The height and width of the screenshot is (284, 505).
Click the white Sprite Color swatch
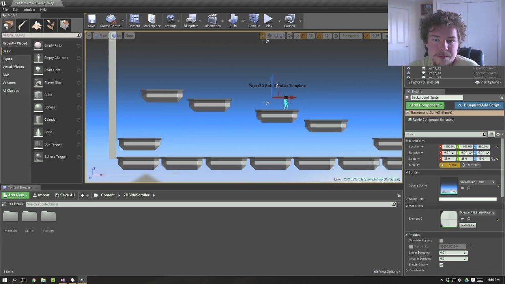(468, 199)
